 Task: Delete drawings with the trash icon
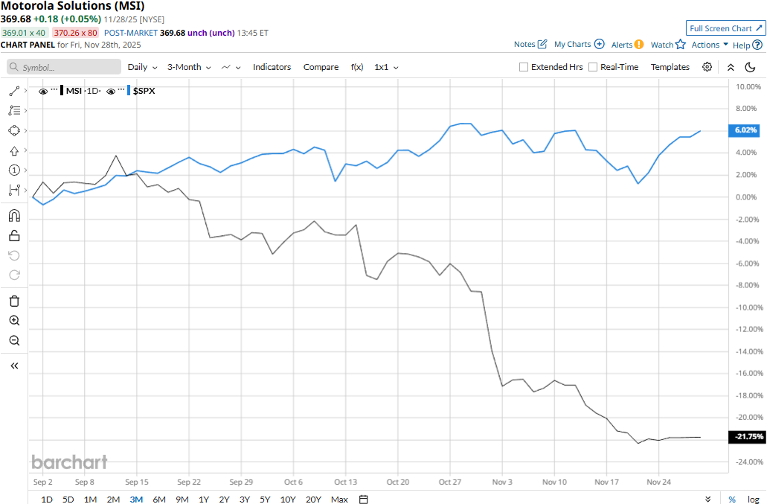point(14,301)
